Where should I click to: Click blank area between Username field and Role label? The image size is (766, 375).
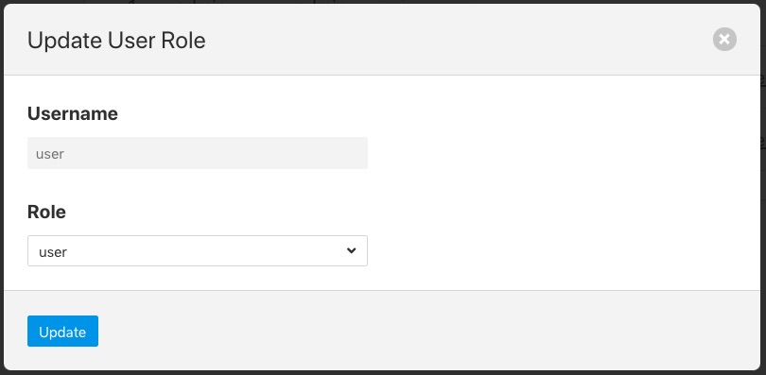(198, 185)
